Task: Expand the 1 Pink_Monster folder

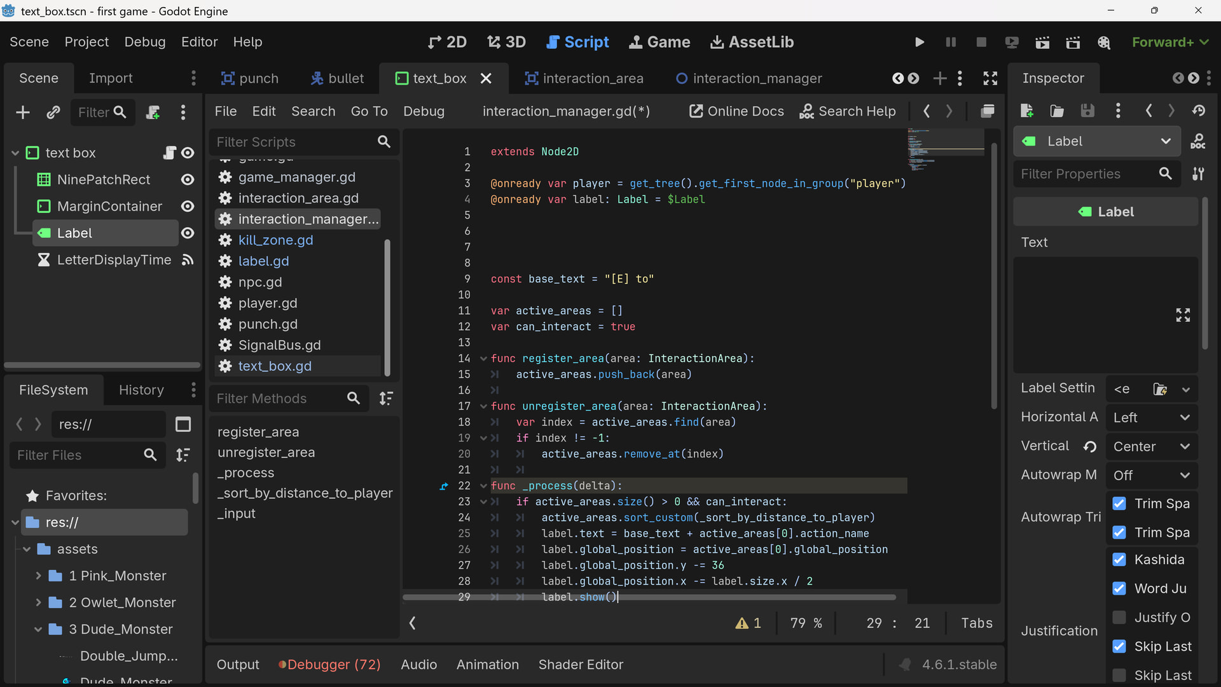Action: tap(38, 576)
